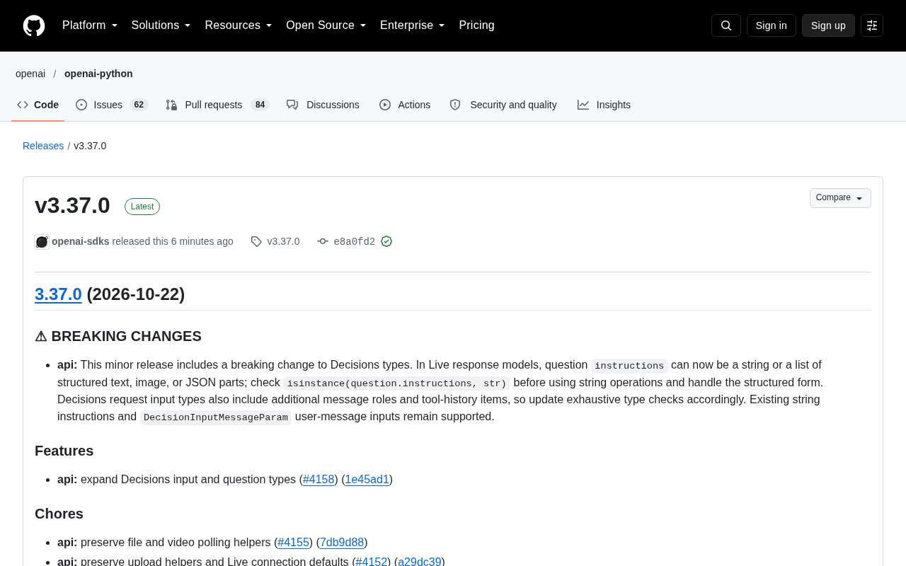Image resolution: width=906 pixels, height=566 pixels.
Task: Open the appearance settings sliders icon
Action: coord(872,25)
